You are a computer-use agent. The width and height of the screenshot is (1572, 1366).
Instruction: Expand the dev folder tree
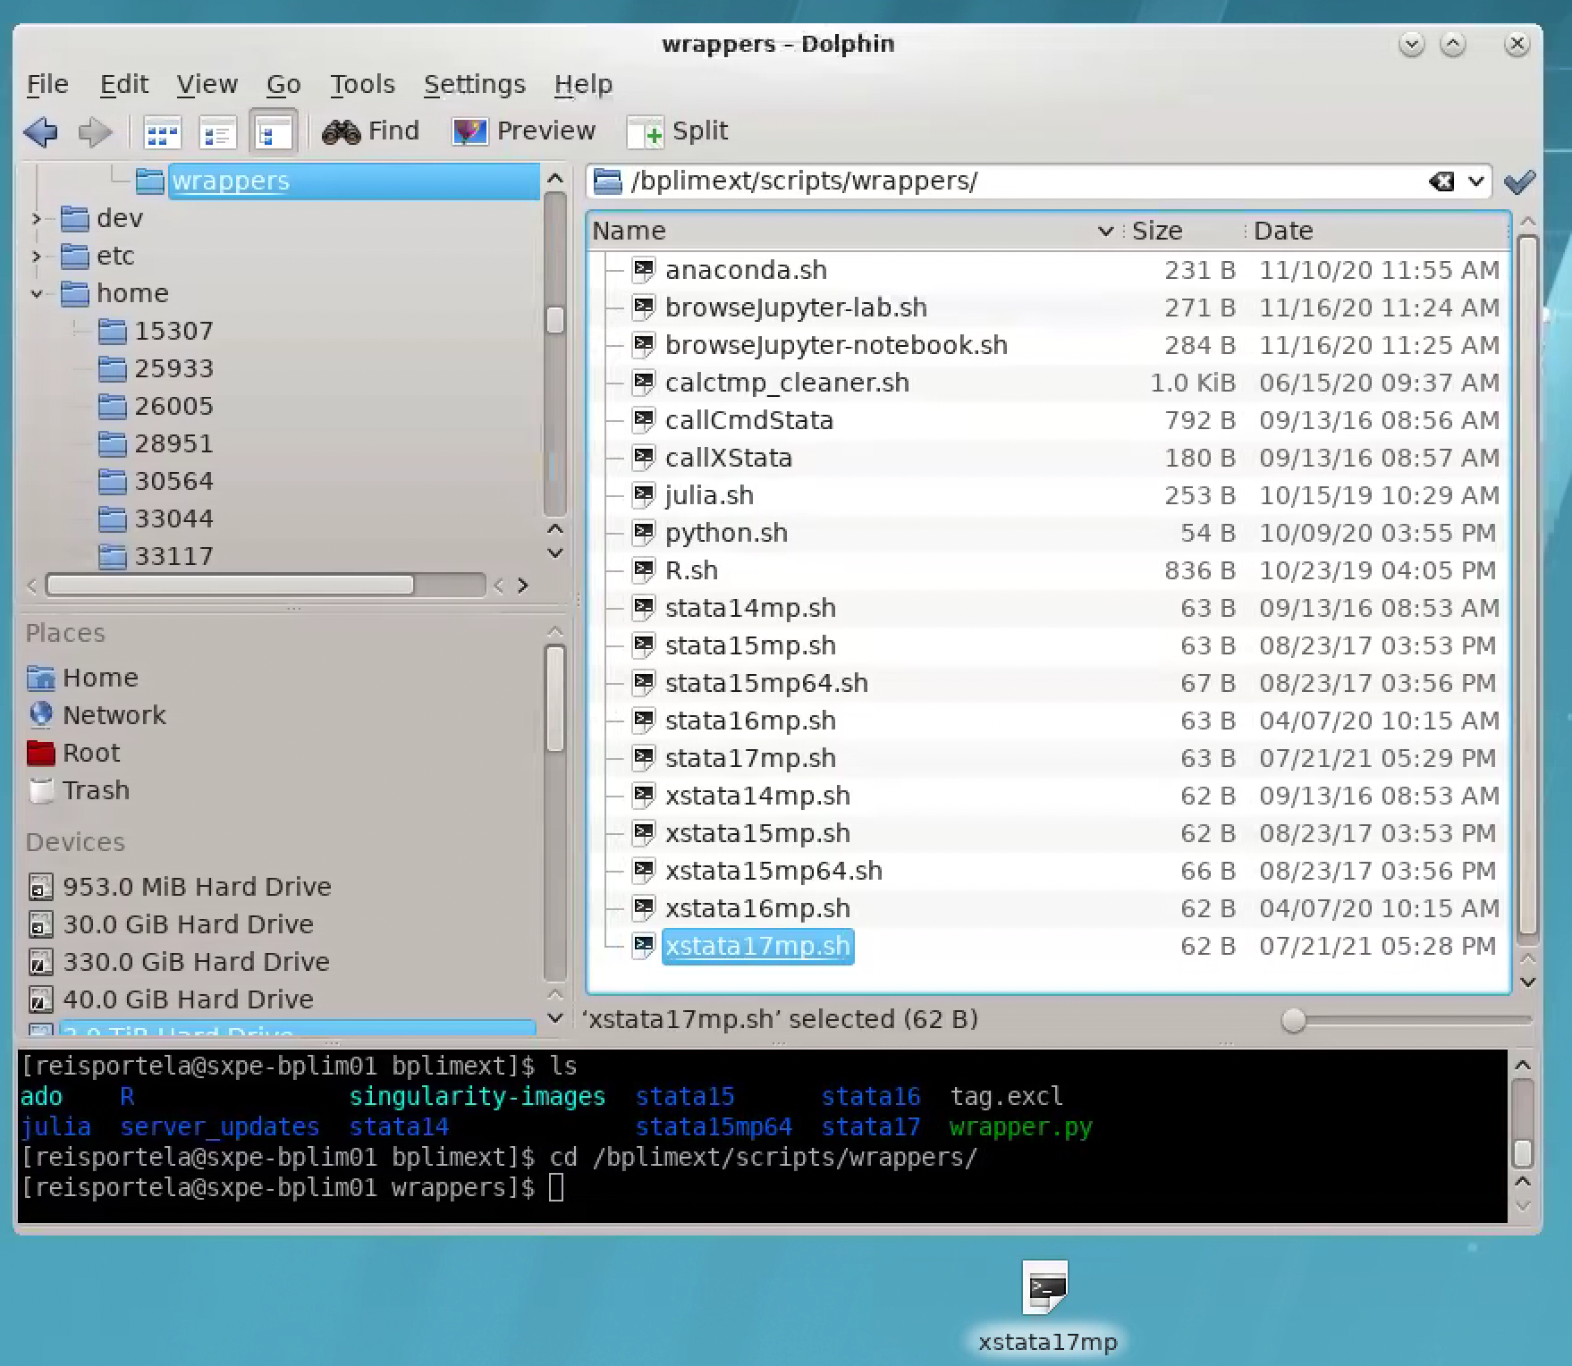point(36,218)
